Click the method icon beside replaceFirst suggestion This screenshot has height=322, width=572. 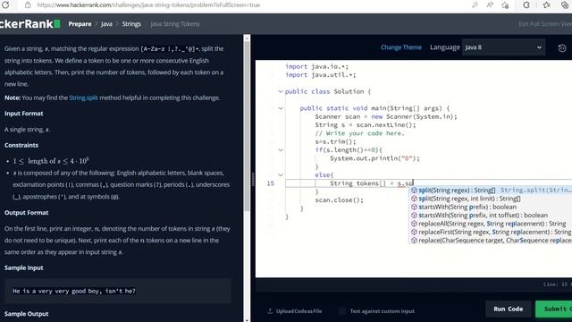(x=414, y=233)
